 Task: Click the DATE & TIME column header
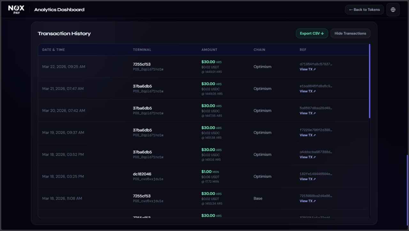click(x=53, y=50)
